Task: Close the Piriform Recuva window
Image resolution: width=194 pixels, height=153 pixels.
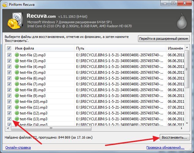Action: (x=185, y=3)
